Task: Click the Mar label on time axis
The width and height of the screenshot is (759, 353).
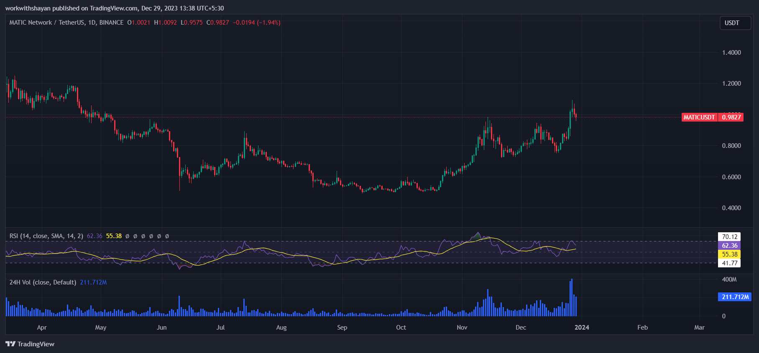Action: (x=700, y=328)
